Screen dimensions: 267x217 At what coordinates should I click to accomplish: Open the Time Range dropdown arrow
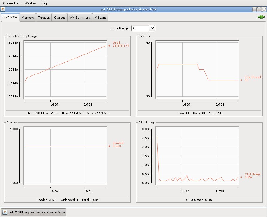(152, 28)
